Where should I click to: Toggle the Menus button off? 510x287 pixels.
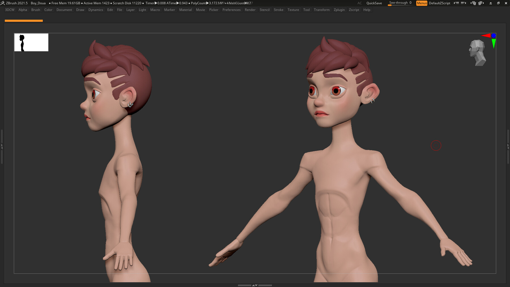coord(422,3)
